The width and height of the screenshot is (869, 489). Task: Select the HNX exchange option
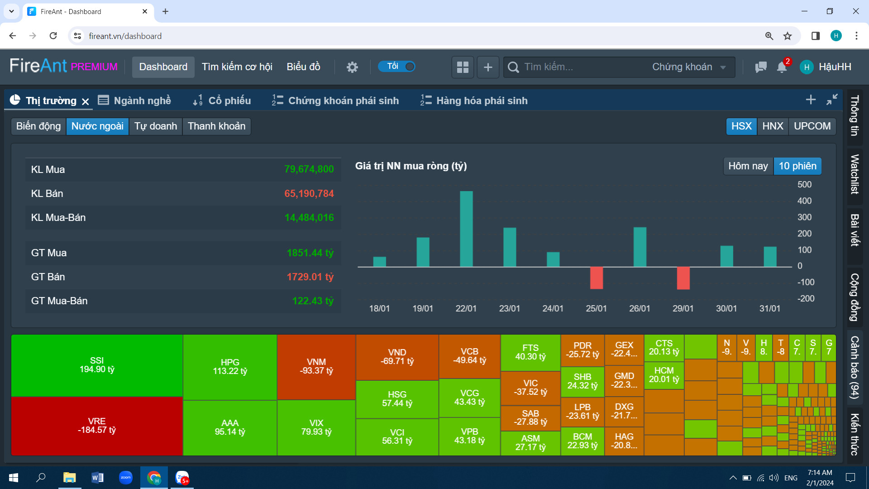(x=772, y=126)
